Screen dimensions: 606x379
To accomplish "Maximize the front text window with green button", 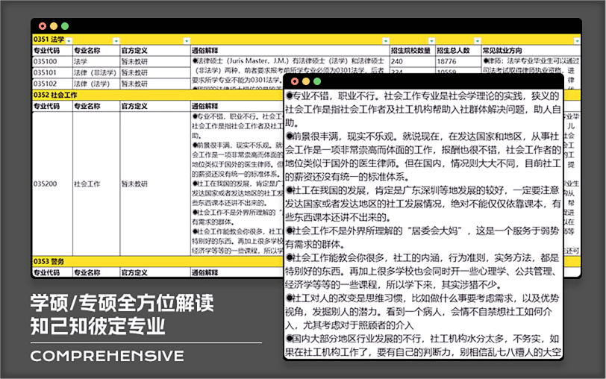I will [x=317, y=81].
